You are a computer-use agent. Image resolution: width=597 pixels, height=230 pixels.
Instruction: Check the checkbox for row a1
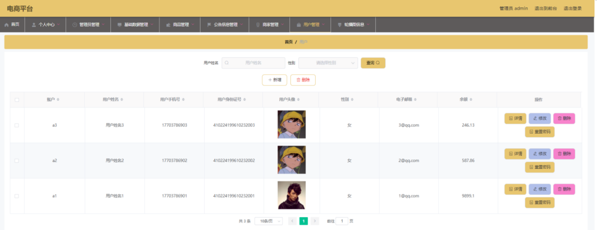click(x=17, y=196)
